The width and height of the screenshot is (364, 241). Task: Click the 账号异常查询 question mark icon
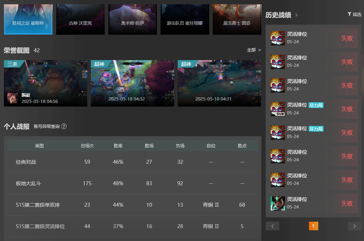pyautogui.click(x=64, y=126)
